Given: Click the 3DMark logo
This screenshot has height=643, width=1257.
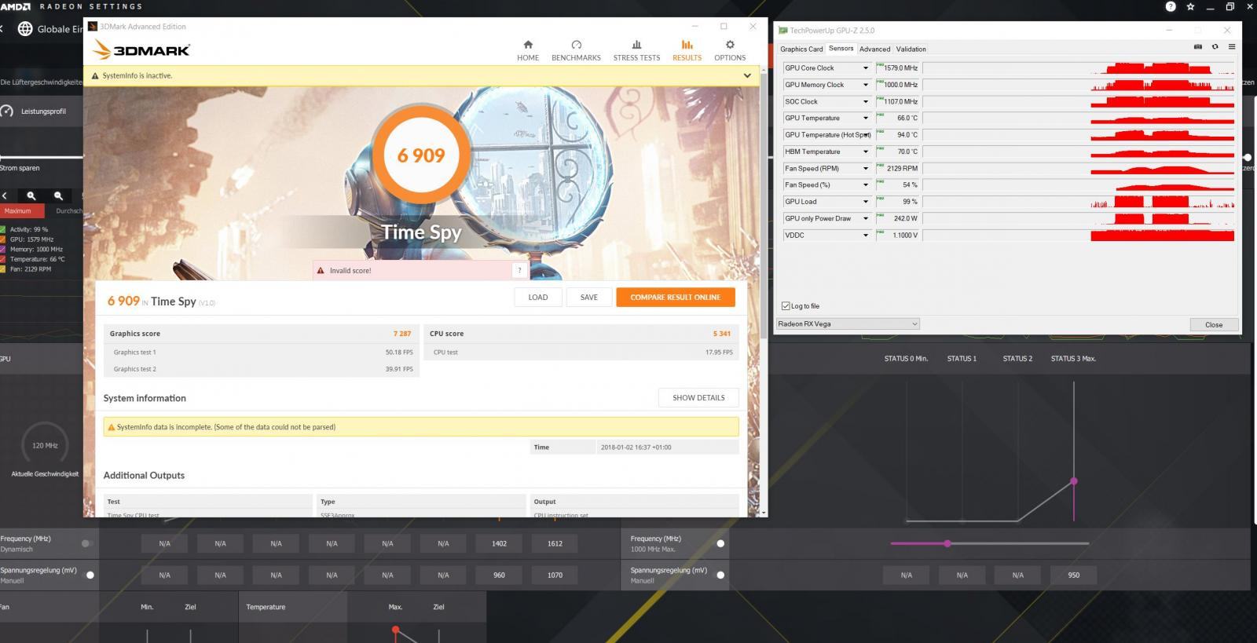Looking at the screenshot, I should [x=141, y=50].
